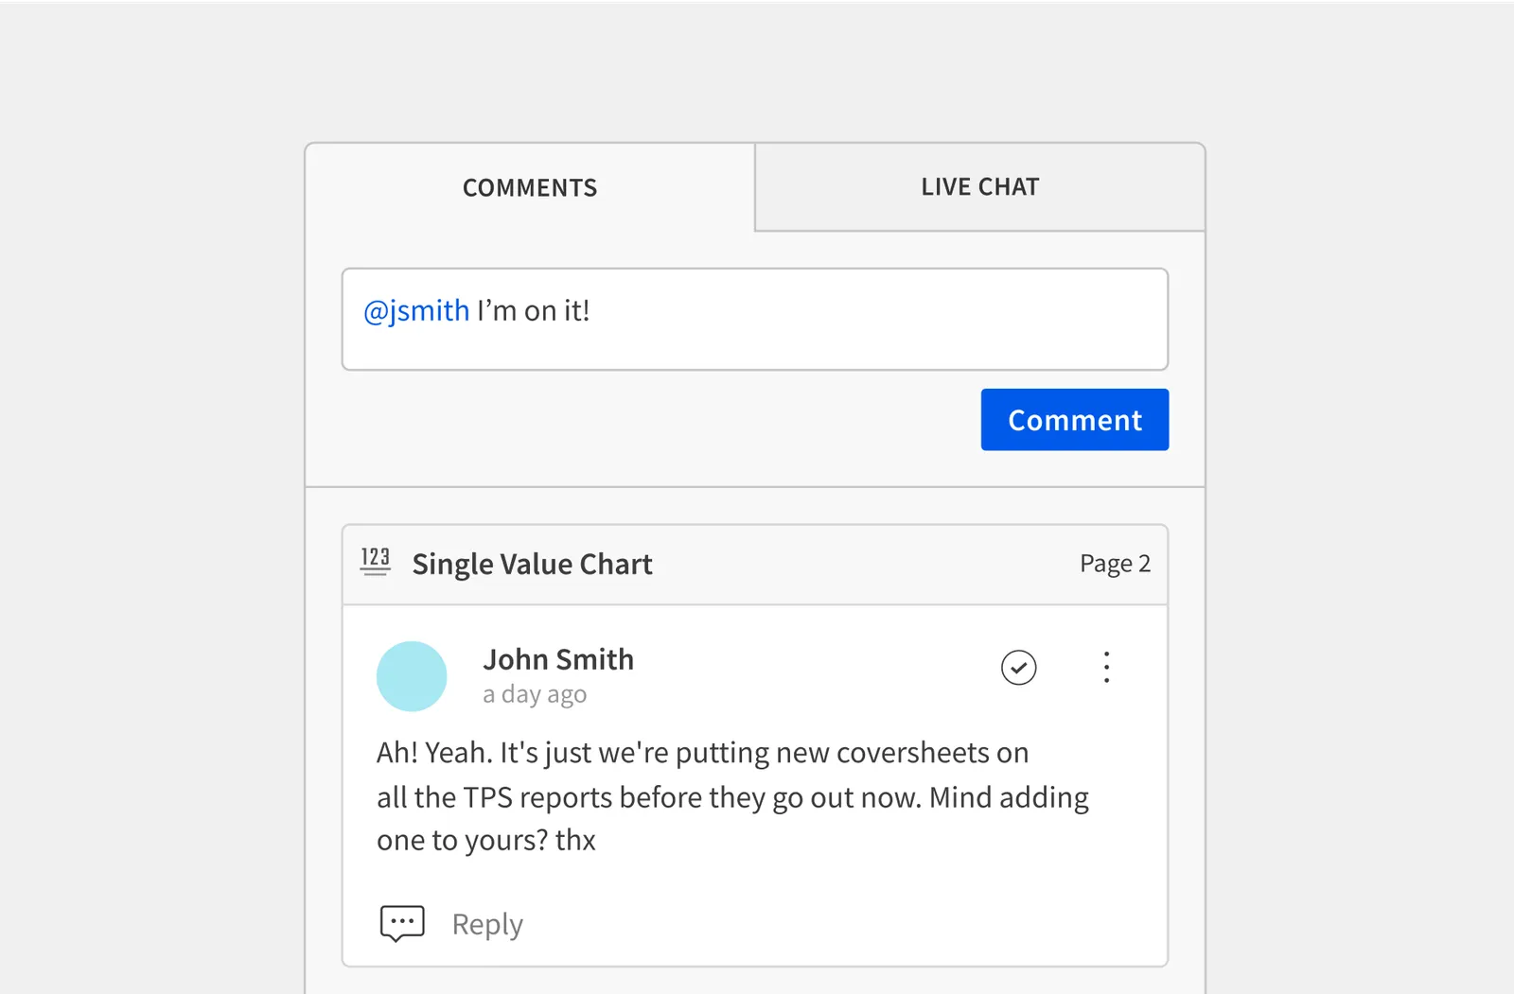Switch to the LIVE CHAT tab
This screenshot has width=1514, height=994.
(x=979, y=186)
